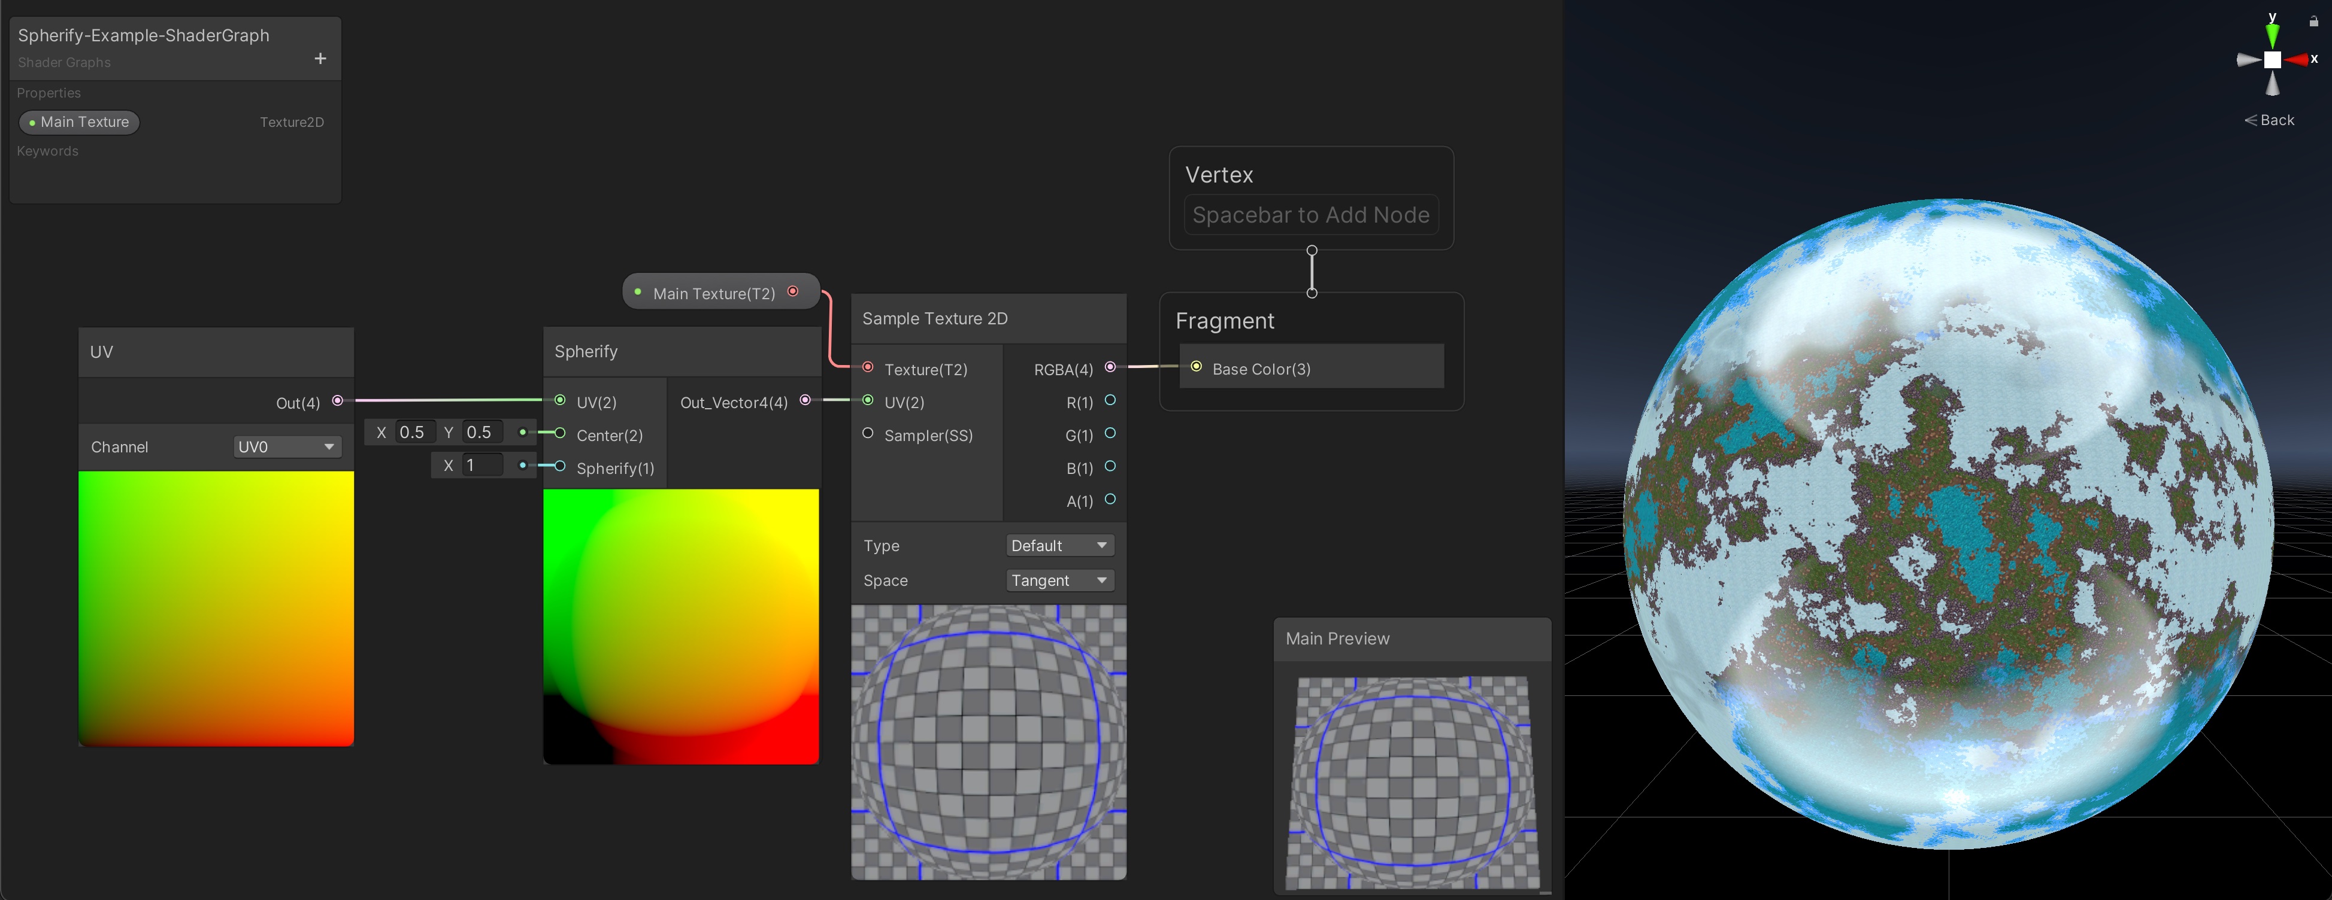Open the Space Tangent dropdown

(1059, 580)
